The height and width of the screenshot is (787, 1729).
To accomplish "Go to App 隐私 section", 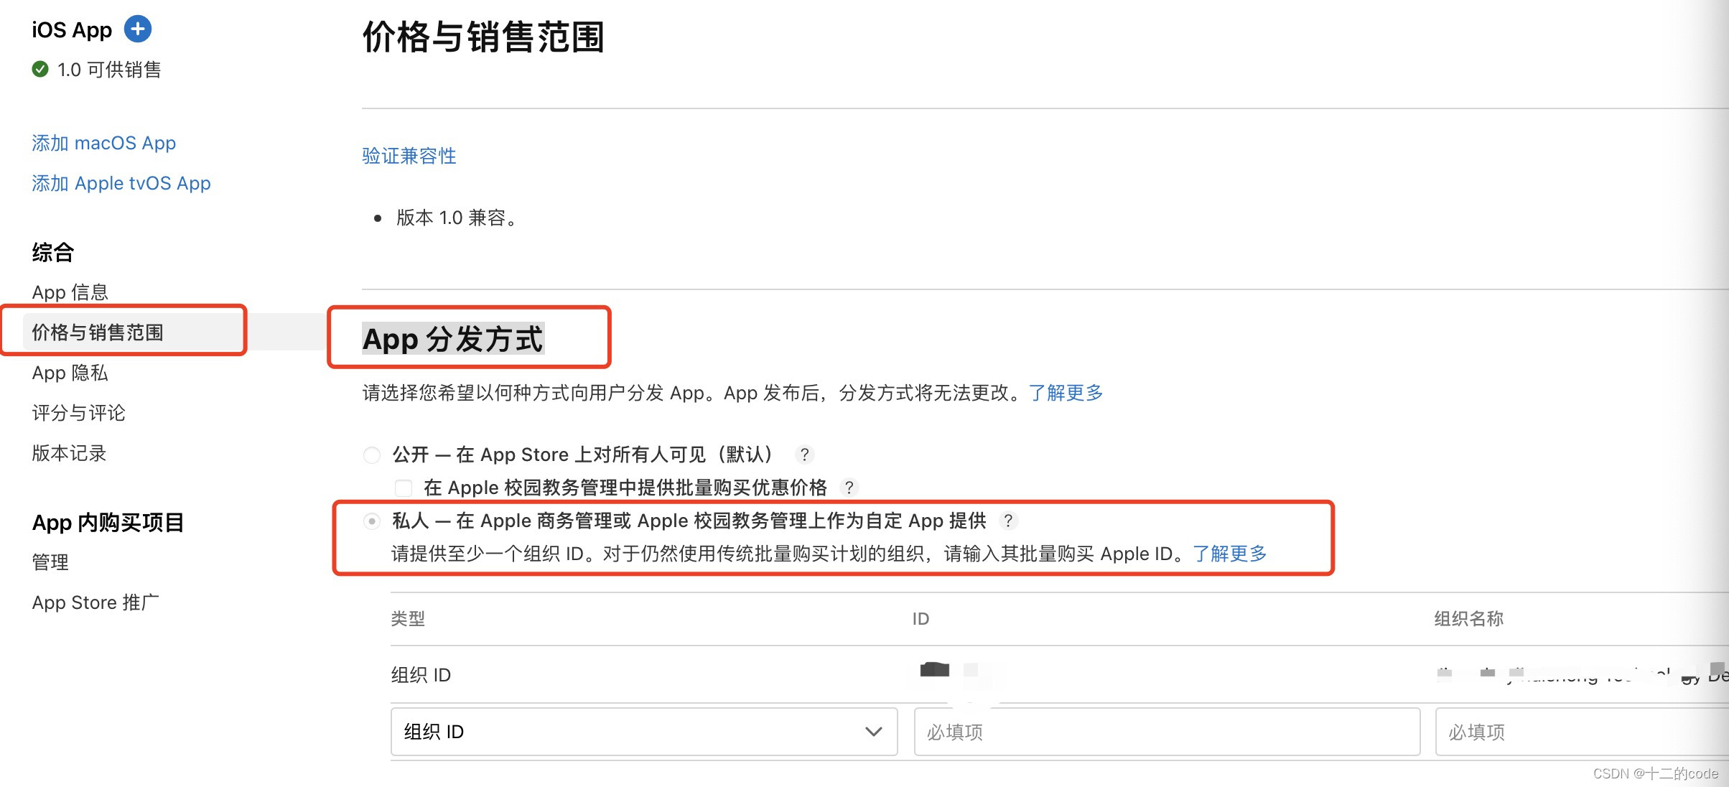I will (70, 373).
